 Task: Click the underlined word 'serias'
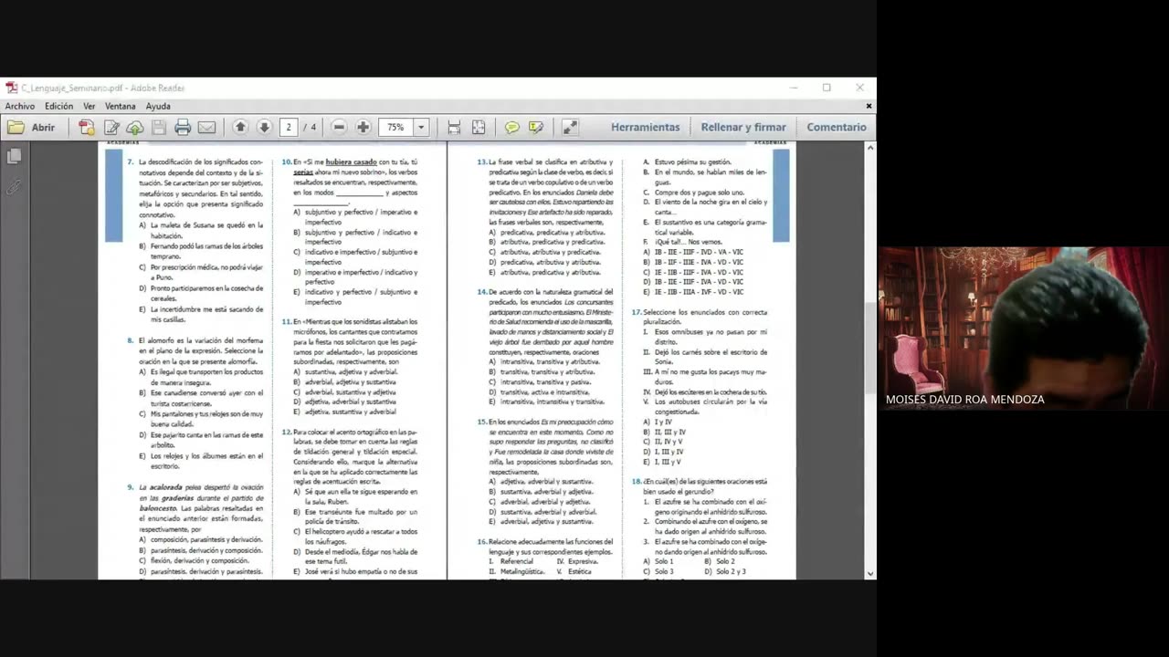click(303, 172)
